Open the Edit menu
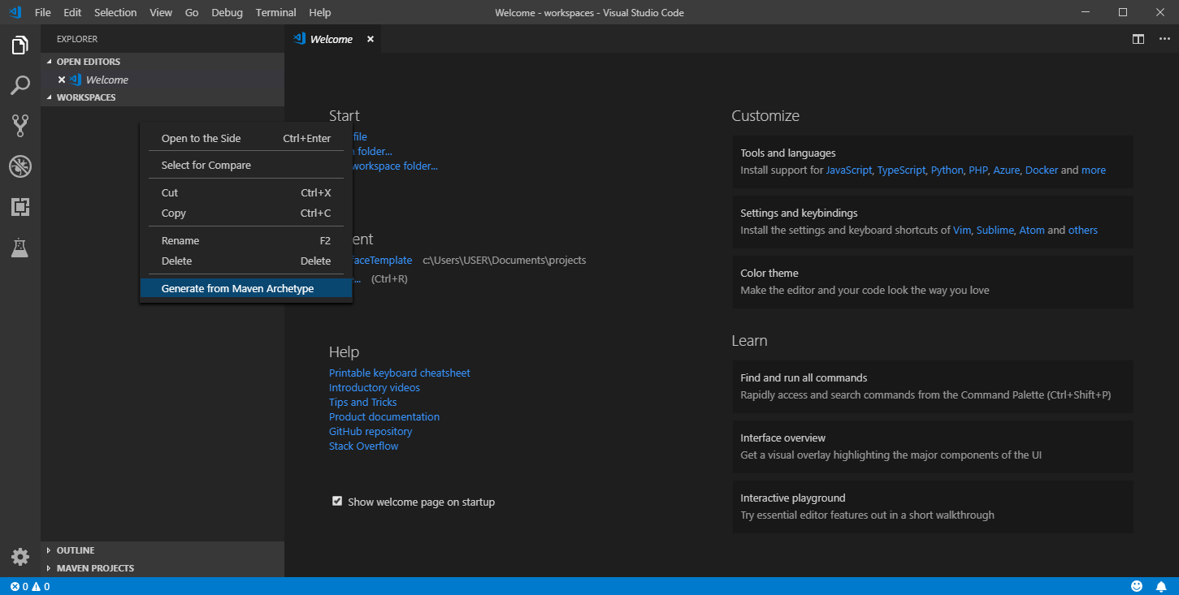The image size is (1179, 595). (72, 12)
